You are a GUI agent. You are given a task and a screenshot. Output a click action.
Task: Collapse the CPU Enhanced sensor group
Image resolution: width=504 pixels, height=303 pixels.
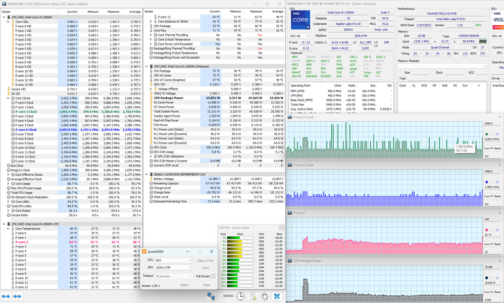click(x=146, y=66)
